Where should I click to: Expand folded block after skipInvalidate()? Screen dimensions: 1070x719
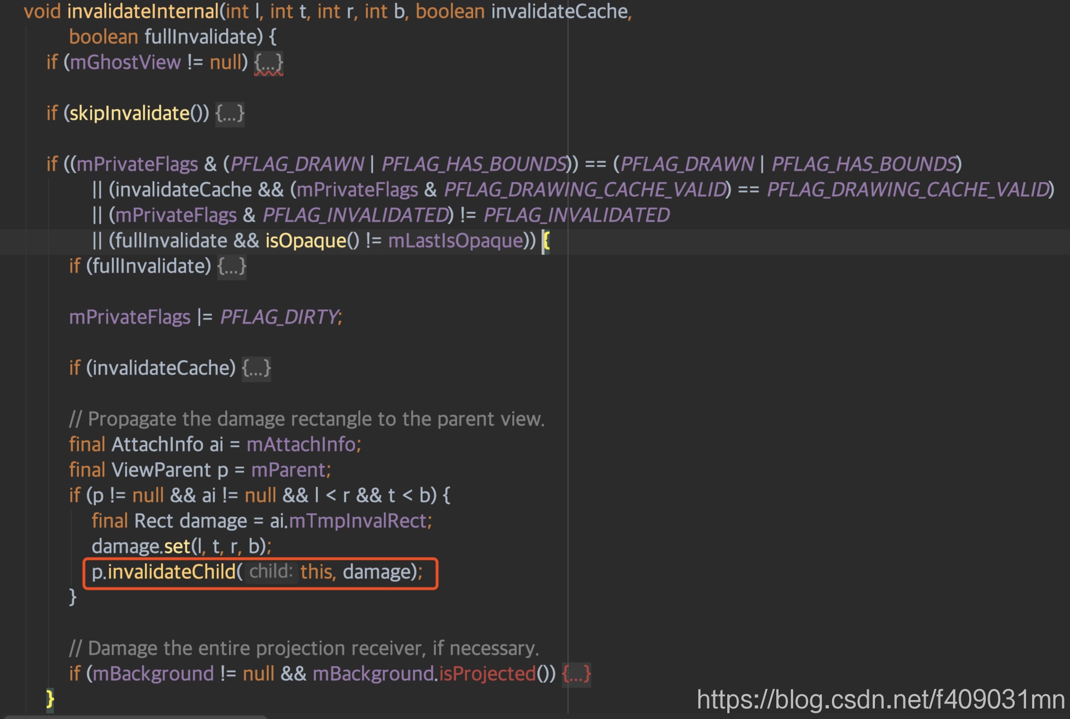tap(230, 114)
